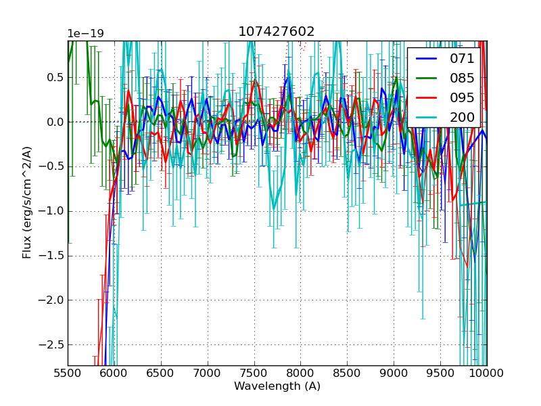This screenshot has width=541, height=406.
Task: Select the blue line swatch for 071
Action: click(x=426, y=59)
